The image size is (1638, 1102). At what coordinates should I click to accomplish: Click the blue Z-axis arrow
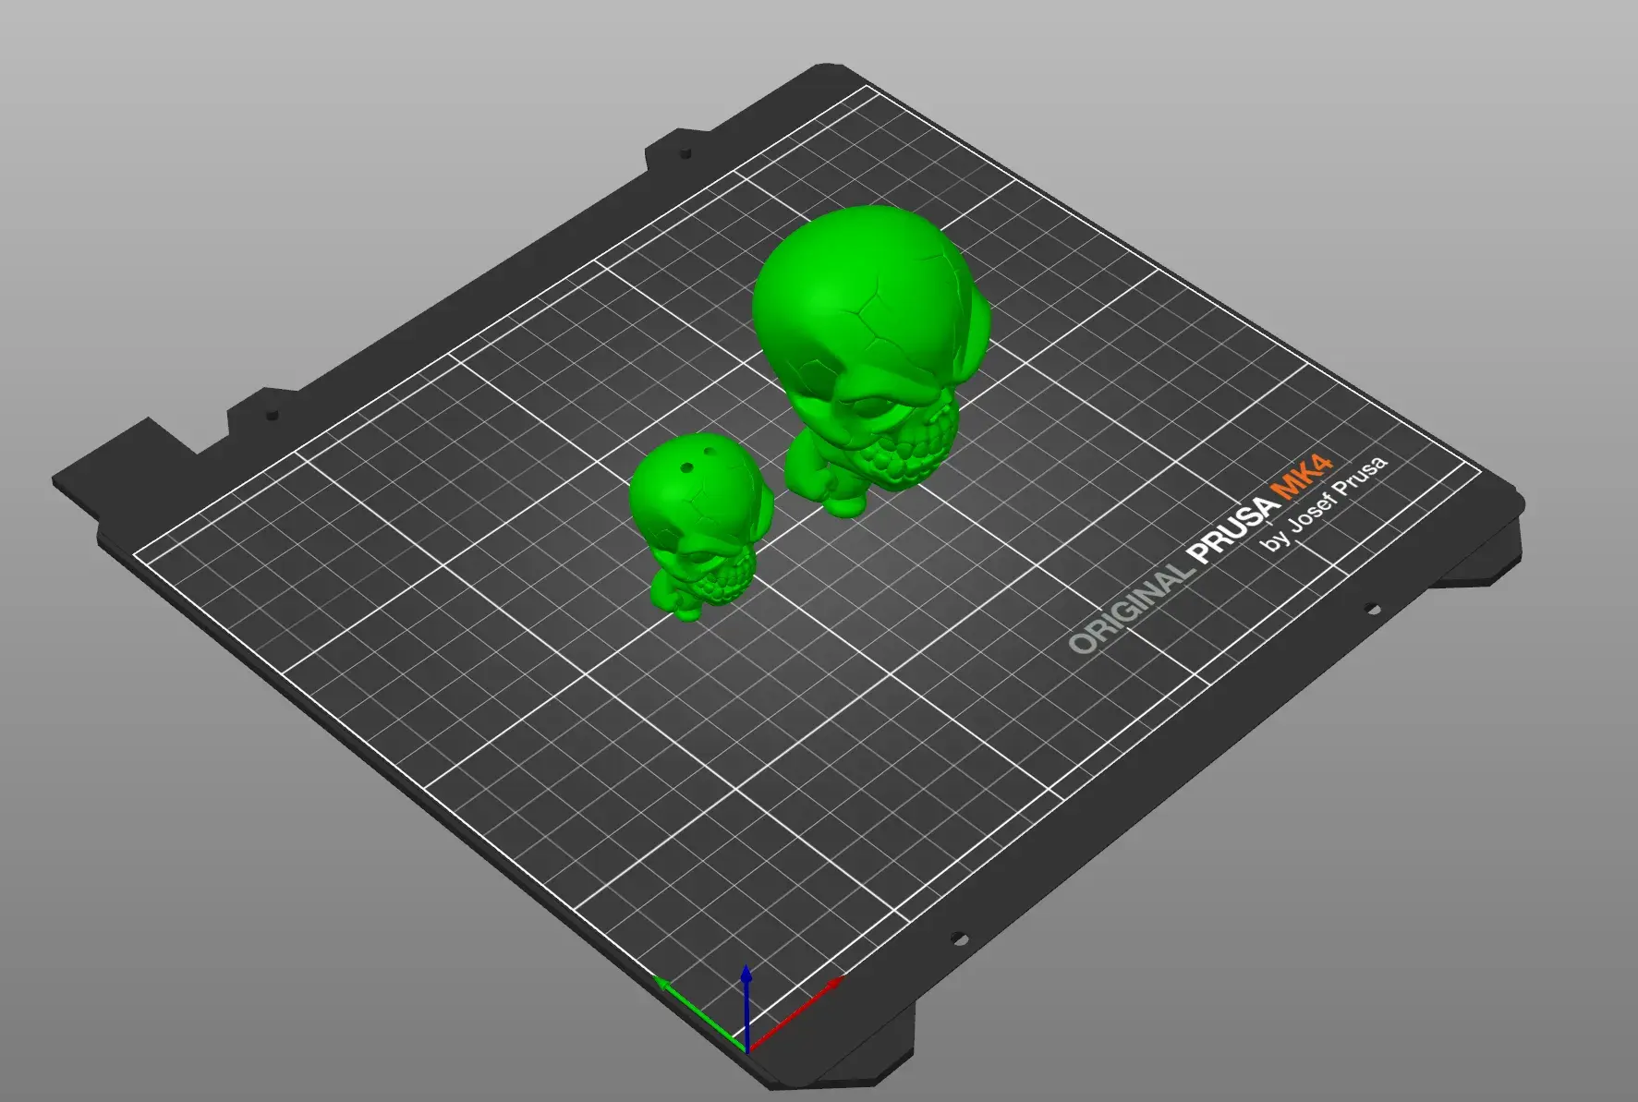coord(746,1007)
